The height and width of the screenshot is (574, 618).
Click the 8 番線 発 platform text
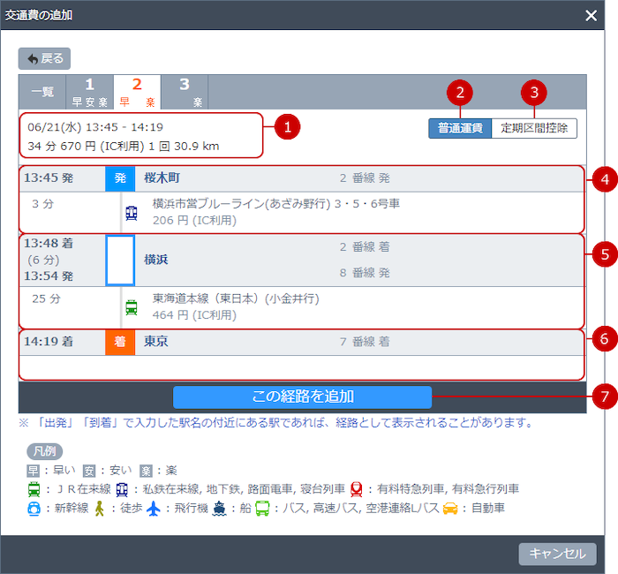[x=365, y=273]
